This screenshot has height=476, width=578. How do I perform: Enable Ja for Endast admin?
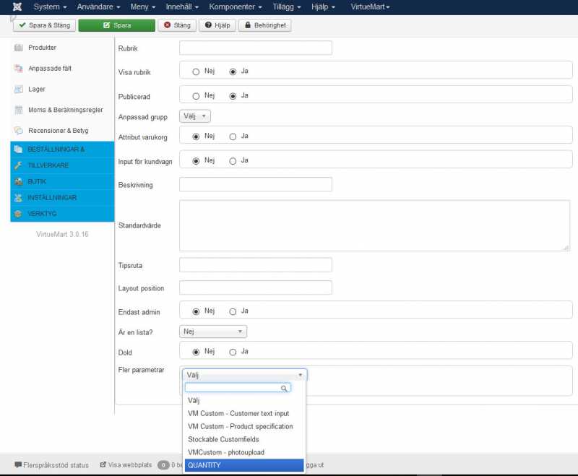pos(233,311)
